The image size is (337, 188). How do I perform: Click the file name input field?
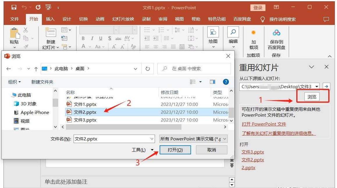coord(112,139)
